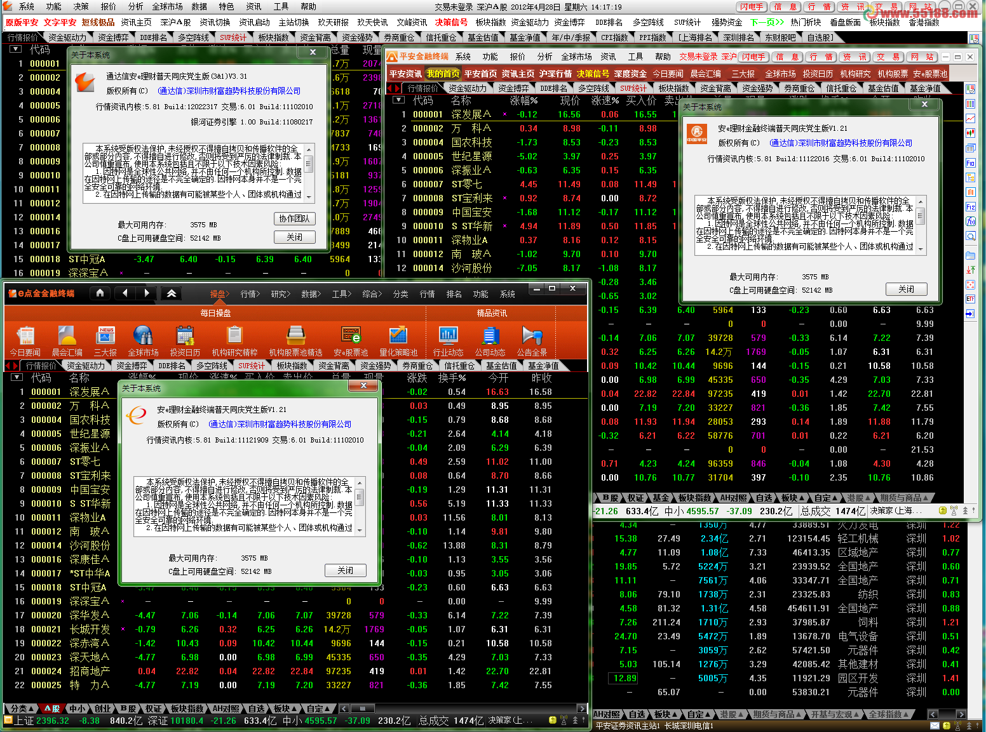Expand 分类▲ tab at e点金 bottom bar

coord(23,708)
